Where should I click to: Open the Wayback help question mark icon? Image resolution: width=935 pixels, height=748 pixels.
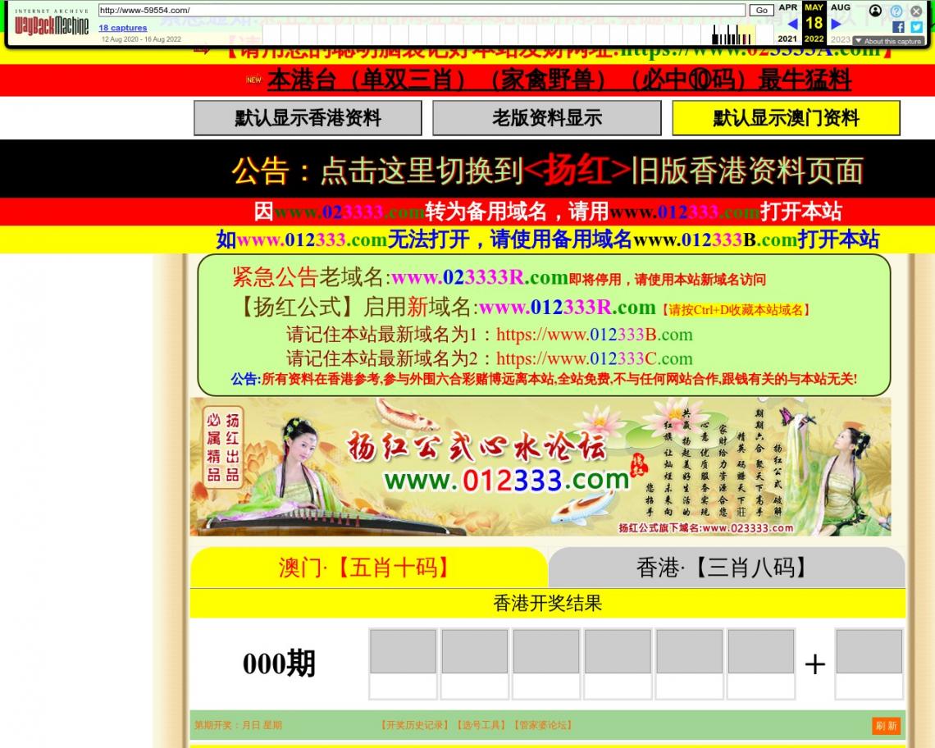[x=896, y=11]
